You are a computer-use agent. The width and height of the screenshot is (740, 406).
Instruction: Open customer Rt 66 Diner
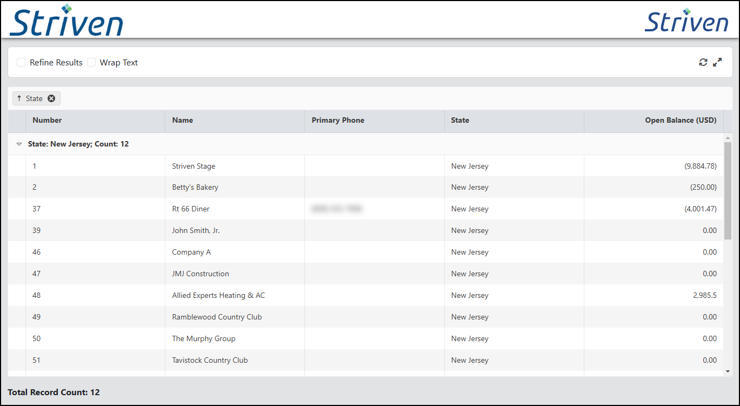tap(191, 209)
